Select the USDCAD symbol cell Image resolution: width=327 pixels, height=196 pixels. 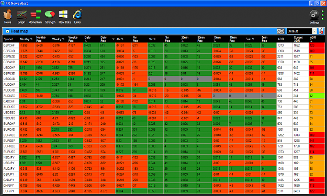click(x=10, y=79)
